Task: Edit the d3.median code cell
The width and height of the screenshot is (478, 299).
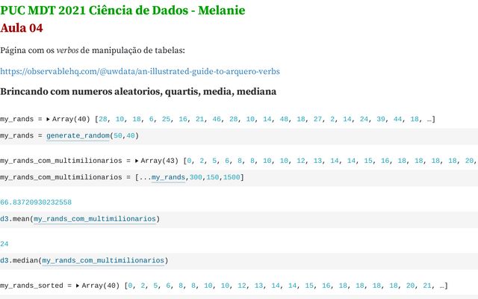Action: (239, 261)
